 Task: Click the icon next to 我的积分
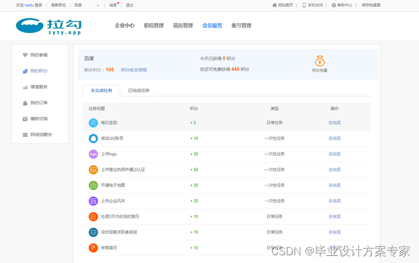pos(25,71)
